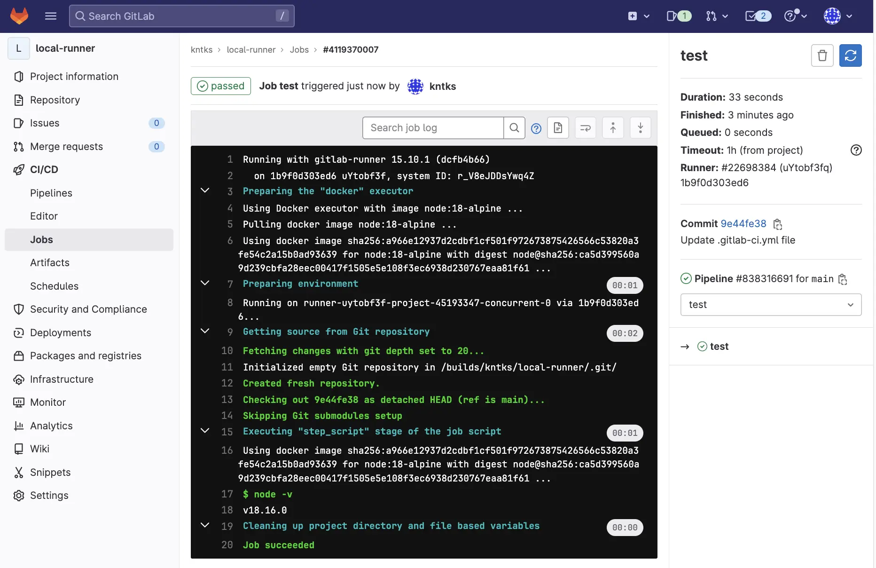This screenshot has height=568, width=876.
Task: Open the user avatar menu
Action: pos(837,16)
